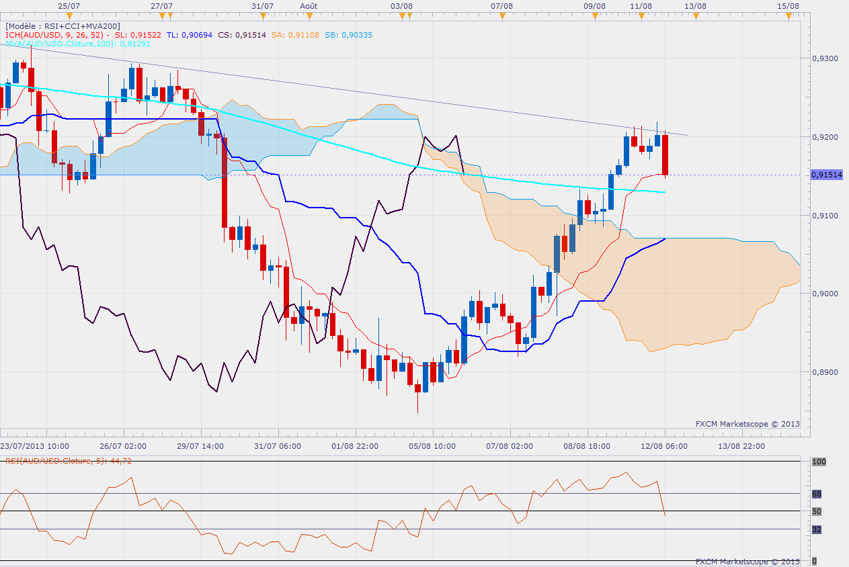849x567 pixels.
Task: Click the RSI level 68 axis label
Action: pyautogui.click(x=817, y=494)
